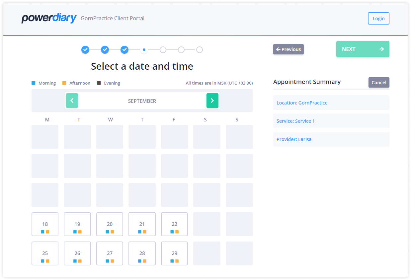411x280 pixels.
Task: Click Provider: Larisa summary item
Action: pos(331,139)
